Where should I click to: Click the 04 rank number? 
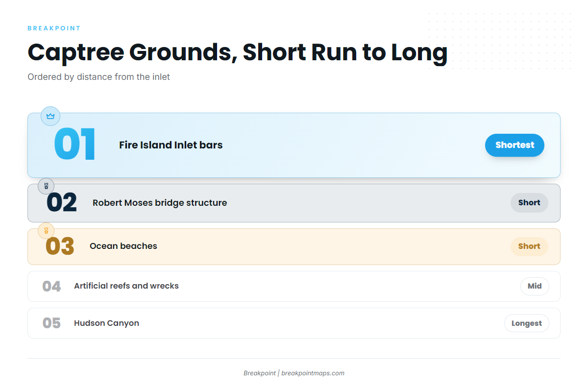[x=51, y=286]
